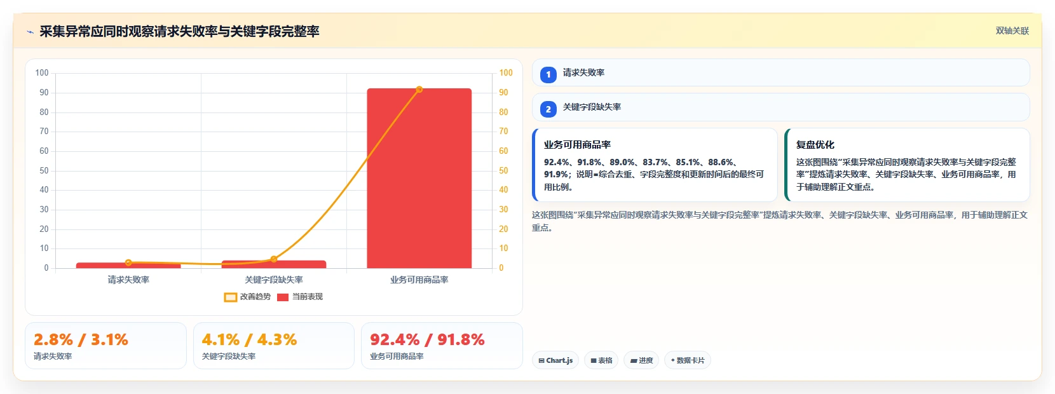Select the number 1 badge for 请求失败率
Viewport: 1055px width, 394px height.
coord(548,74)
